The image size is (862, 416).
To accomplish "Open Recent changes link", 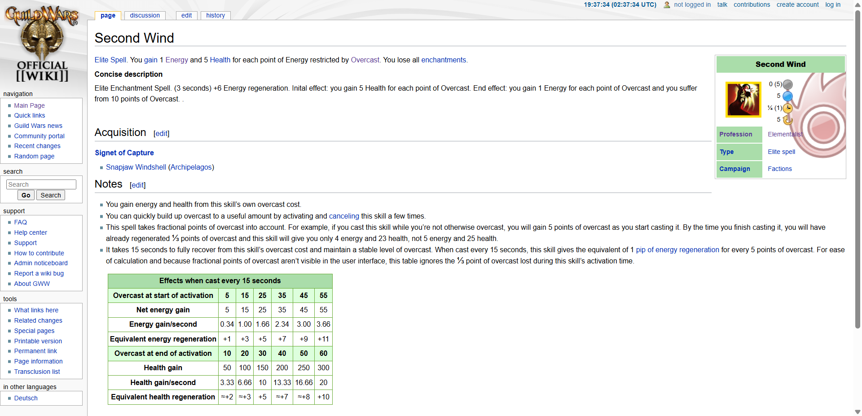I will 37,146.
